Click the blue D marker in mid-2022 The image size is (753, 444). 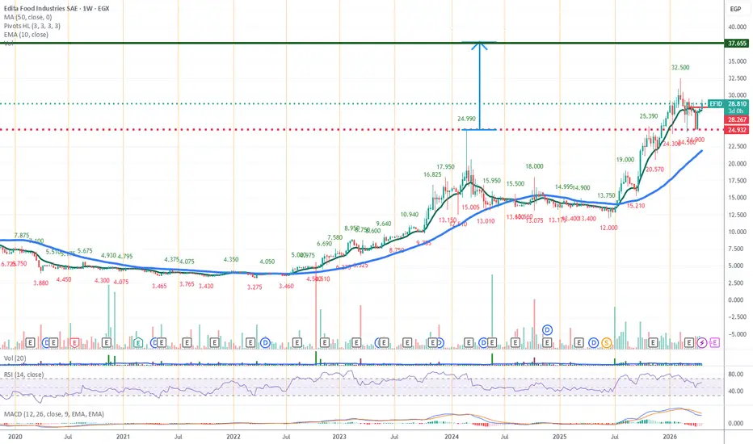click(265, 343)
